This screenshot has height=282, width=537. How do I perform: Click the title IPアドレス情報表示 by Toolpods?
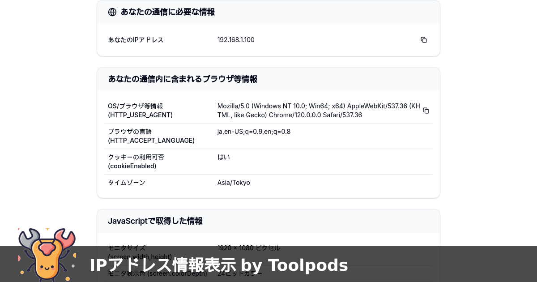coord(218,265)
